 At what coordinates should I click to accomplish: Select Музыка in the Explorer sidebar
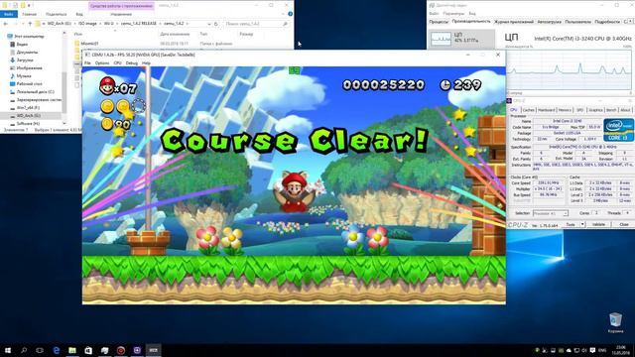24,75
